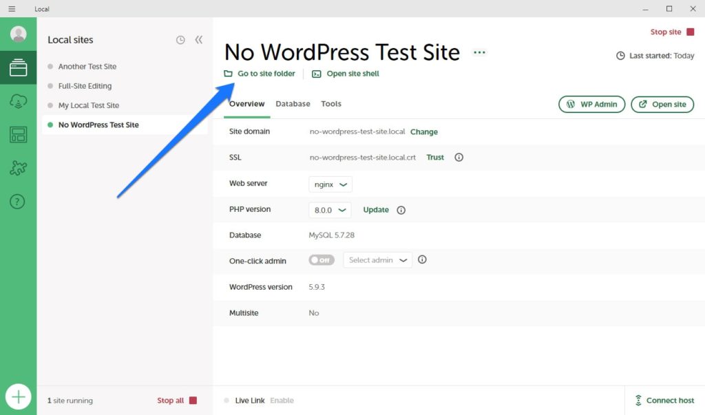Select the Local sites sidebar icon

click(x=19, y=67)
